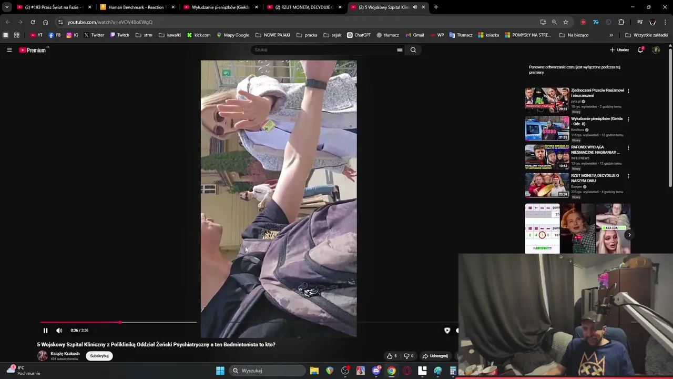Show more bookmarks overflow chevron
This screenshot has width=673, height=379.
tap(611, 35)
